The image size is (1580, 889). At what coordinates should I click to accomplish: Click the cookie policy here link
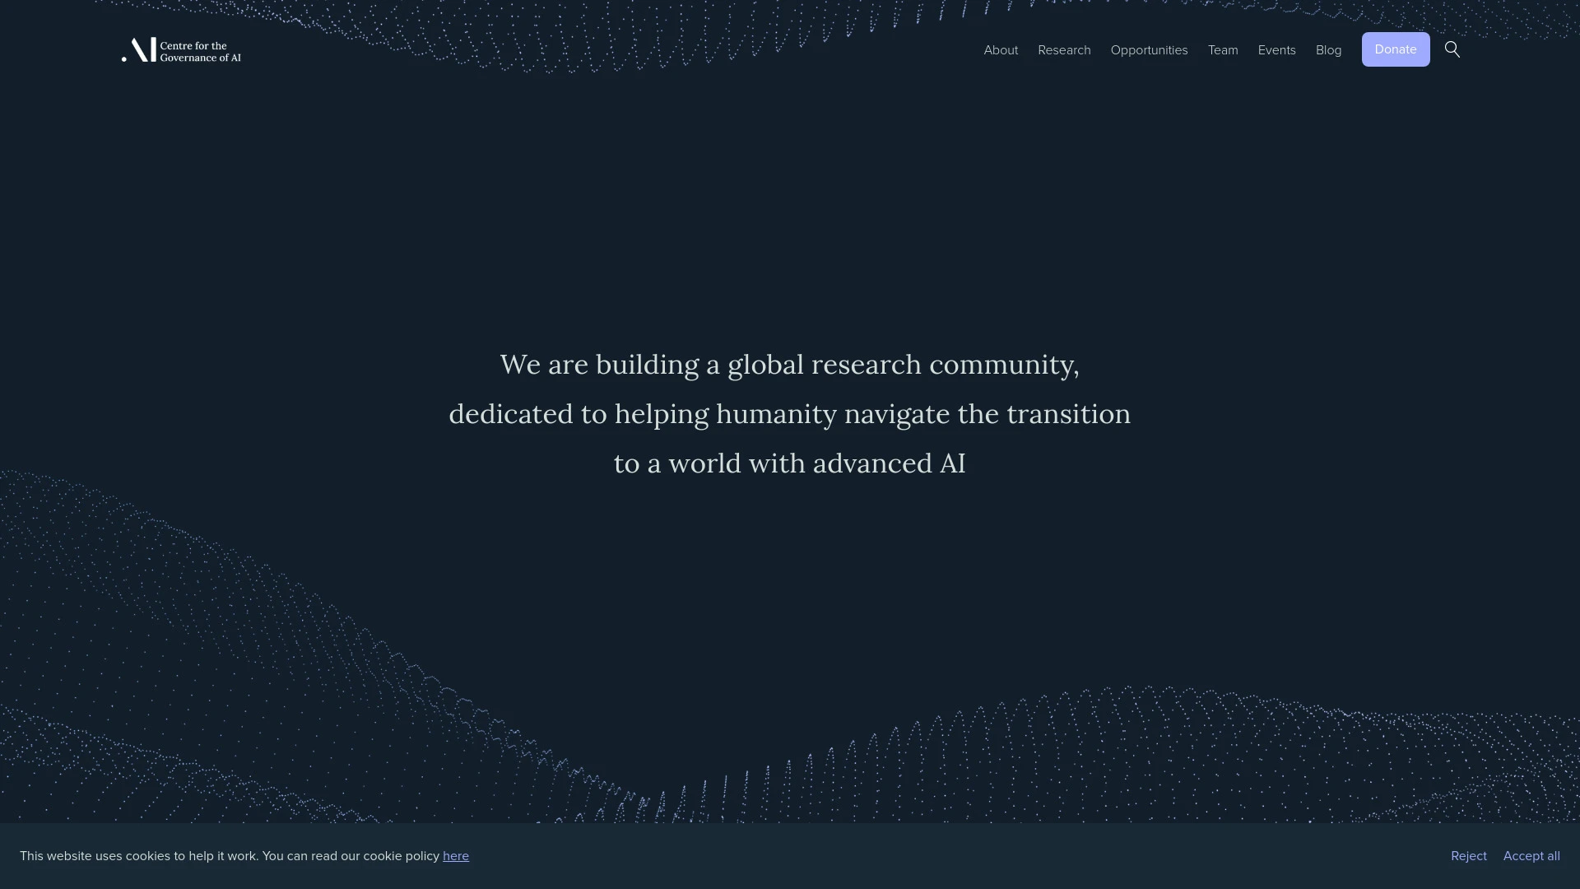click(455, 855)
